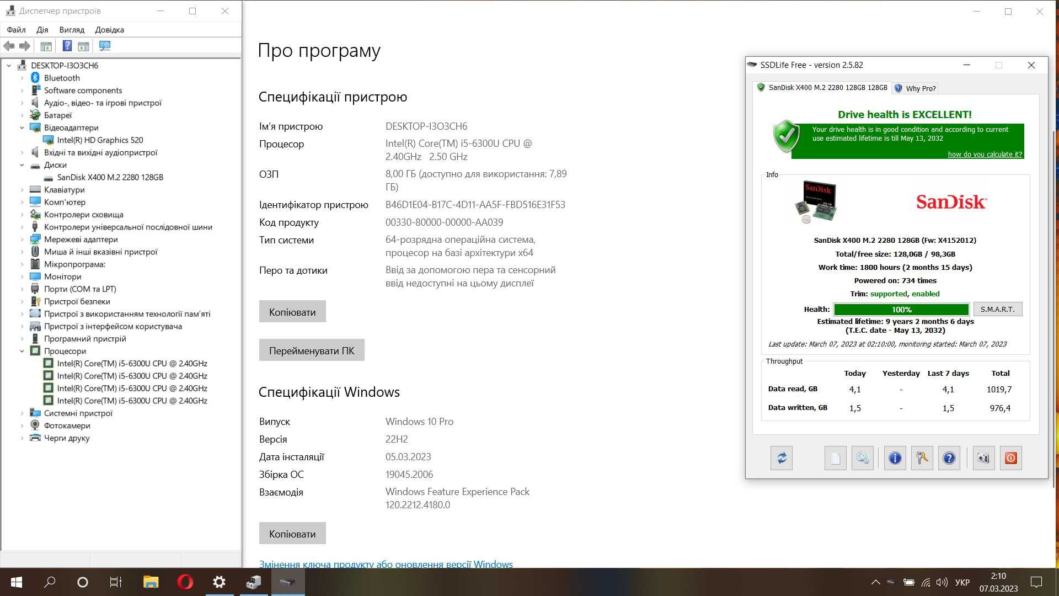This screenshot has width=1059, height=596.
Task: Select Intel(R) HD Graphics 520 device
Action: pos(100,140)
